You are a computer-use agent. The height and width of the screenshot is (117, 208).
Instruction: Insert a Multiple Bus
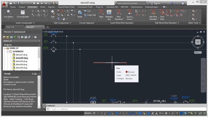(109, 15)
